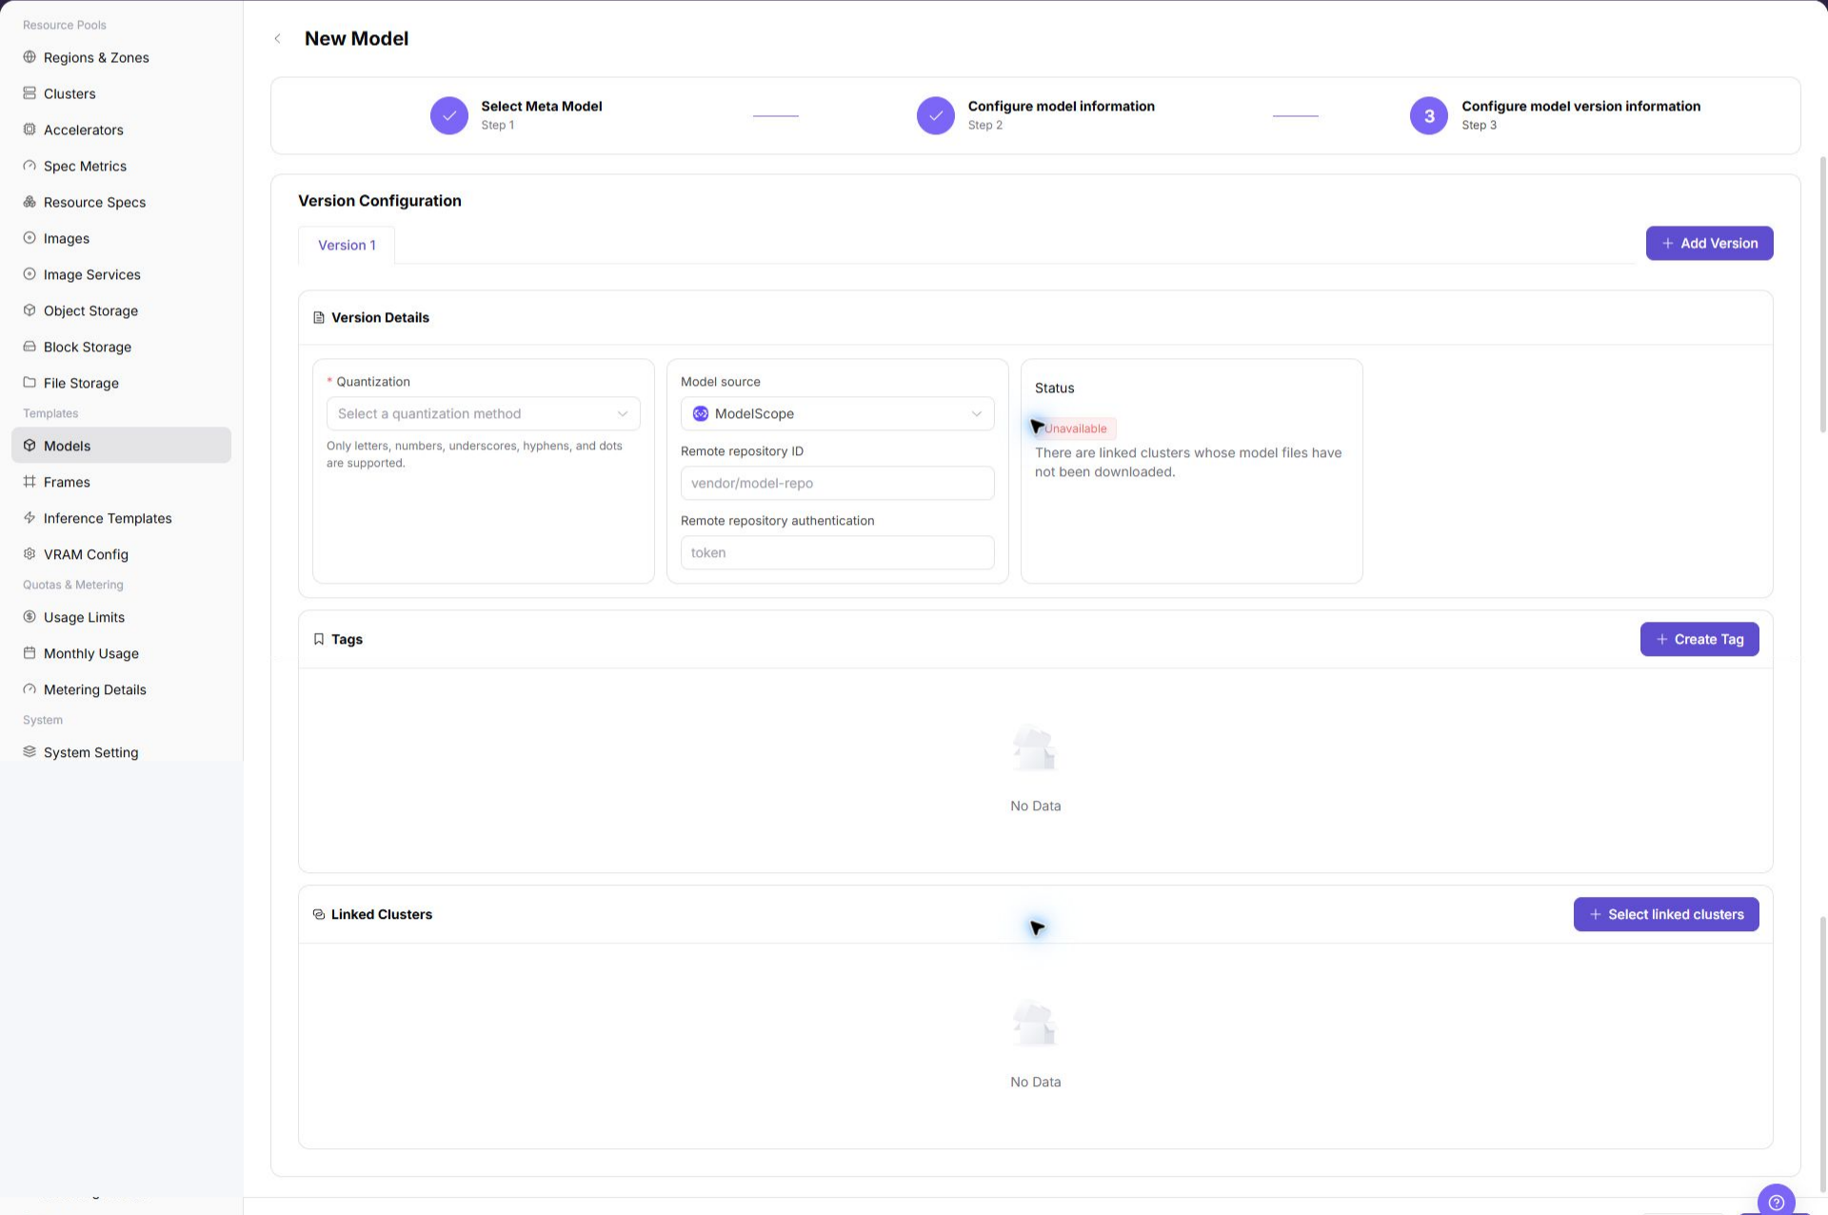Click the ModelScope logo in Model source
Screen dimensions: 1828x1215
[x=701, y=413]
